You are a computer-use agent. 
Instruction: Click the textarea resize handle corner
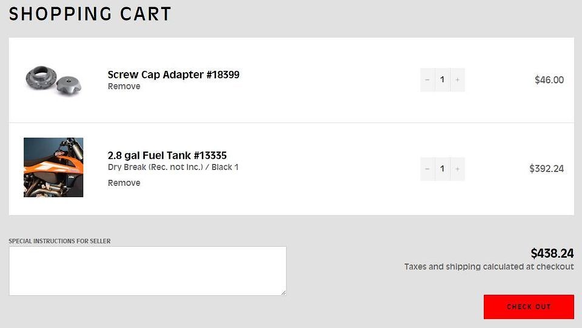283,293
